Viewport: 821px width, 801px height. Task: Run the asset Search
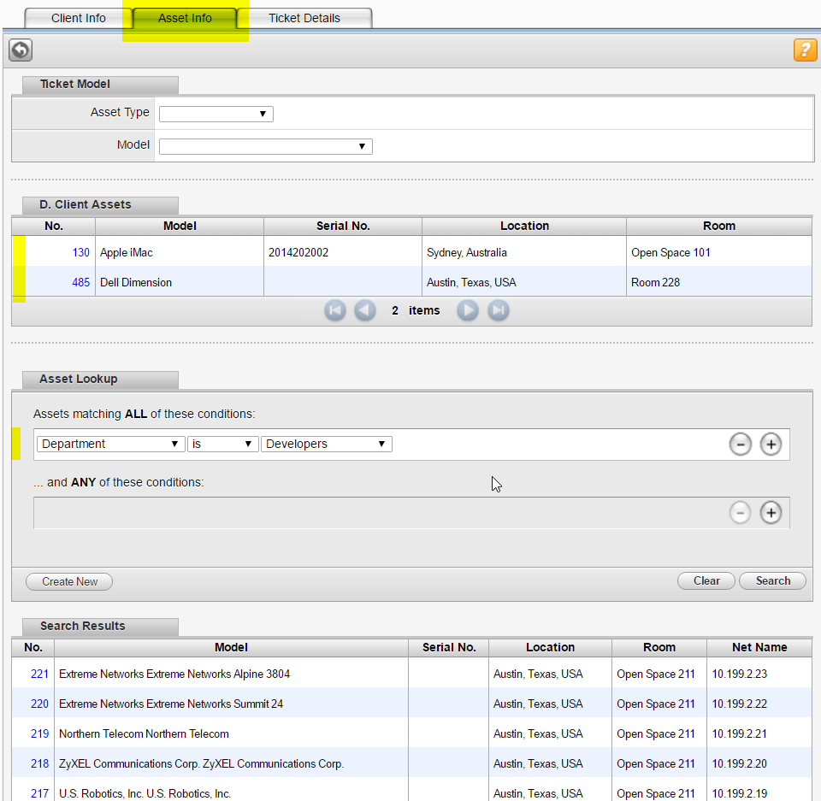coord(772,580)
